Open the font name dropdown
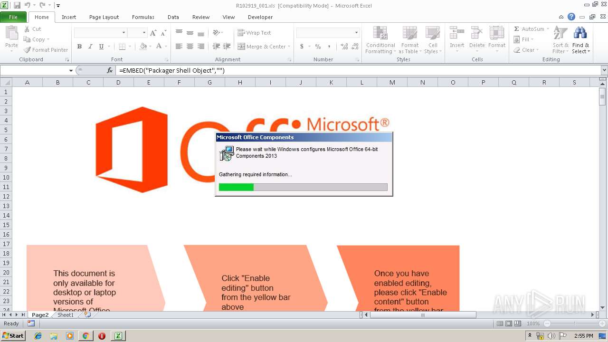Viewport: 608px width, 342px height. (x=124, y=33)
